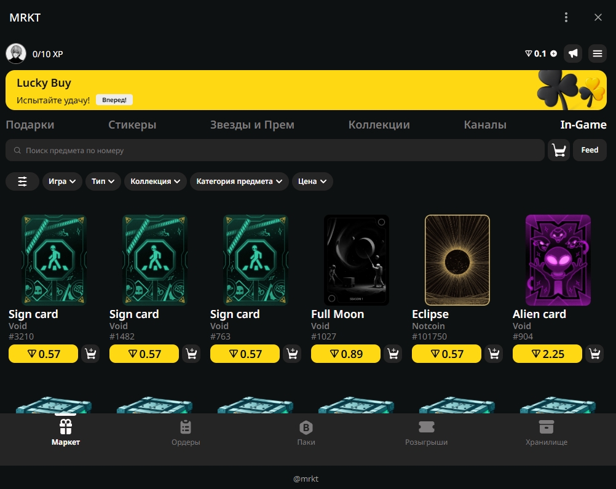Screen dimensions: 616x489
Task: Add Alien card #904 to cart
Action: tap(594, 354)
